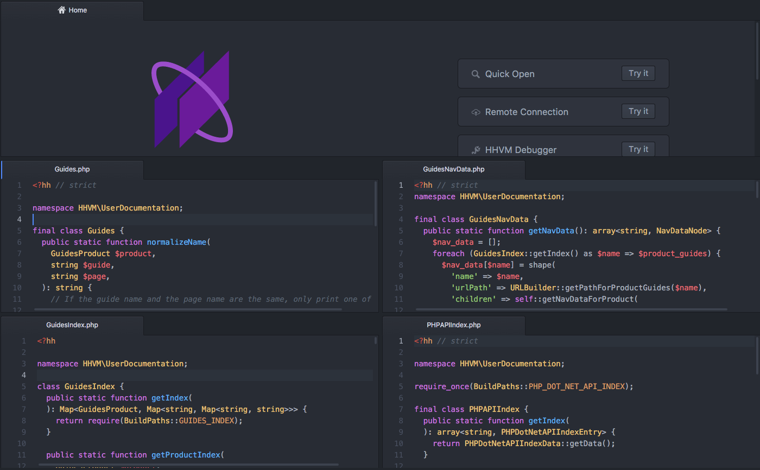Try the HHVM Debugger feature
This screenshot has width=760, height=470.
[638, 149]
